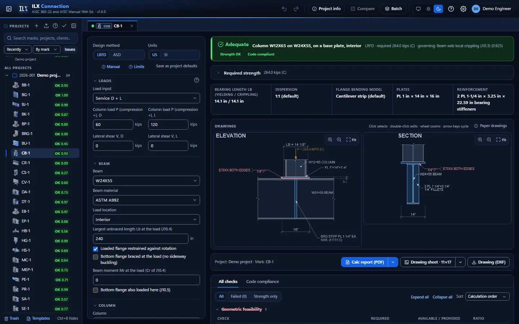Open the Load input dropdown showing Service D + L
Viewport: 519px width, 324px height.
146,98
